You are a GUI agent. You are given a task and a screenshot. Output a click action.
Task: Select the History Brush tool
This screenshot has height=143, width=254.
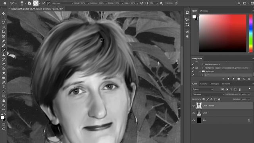tap(4, 59)
